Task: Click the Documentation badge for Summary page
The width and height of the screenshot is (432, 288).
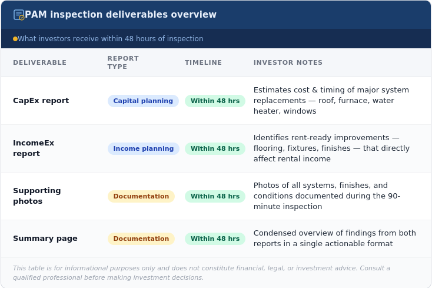Action: tap(141, 239)
